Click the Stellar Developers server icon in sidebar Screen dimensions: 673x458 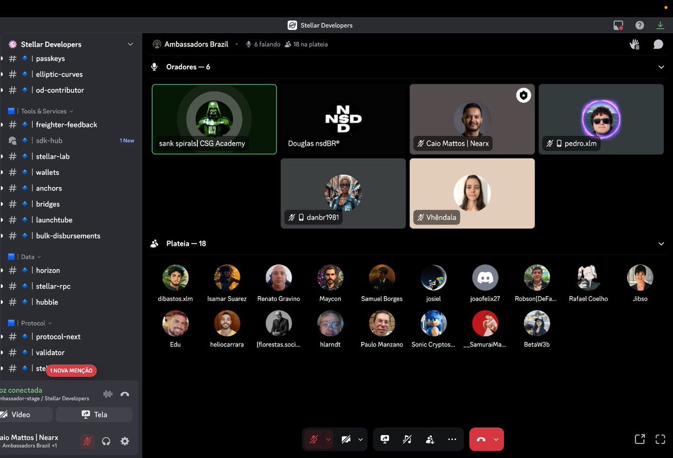[x=12, y=44]
